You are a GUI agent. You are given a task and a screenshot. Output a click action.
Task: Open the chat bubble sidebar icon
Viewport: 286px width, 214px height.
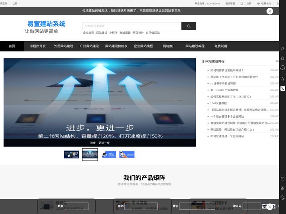point(282,79)
